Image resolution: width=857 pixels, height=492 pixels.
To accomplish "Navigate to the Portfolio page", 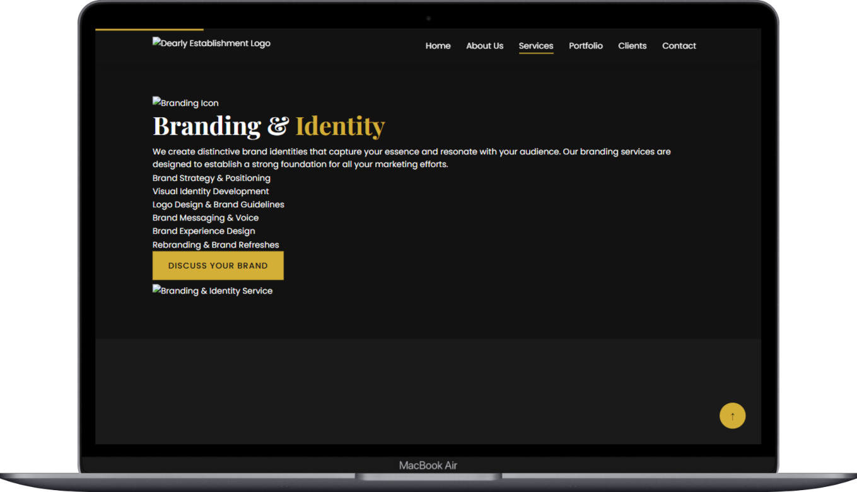I will (585, 46).
